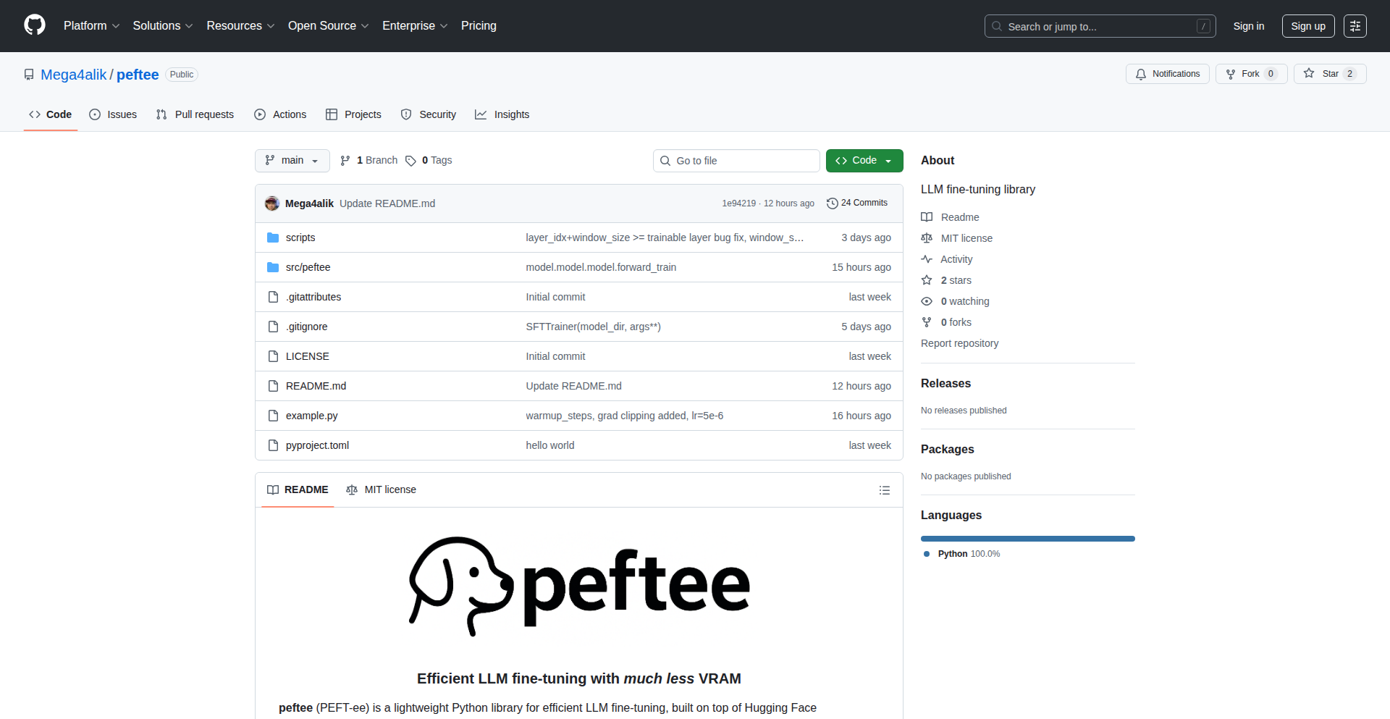Click the fork icon beside 0 forks

(927, 322)
